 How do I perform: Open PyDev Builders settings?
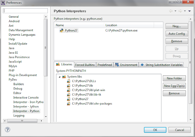point(19,84)
